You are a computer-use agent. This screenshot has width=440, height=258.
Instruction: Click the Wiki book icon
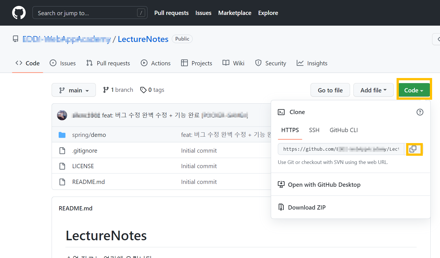[x=226, y=63]
